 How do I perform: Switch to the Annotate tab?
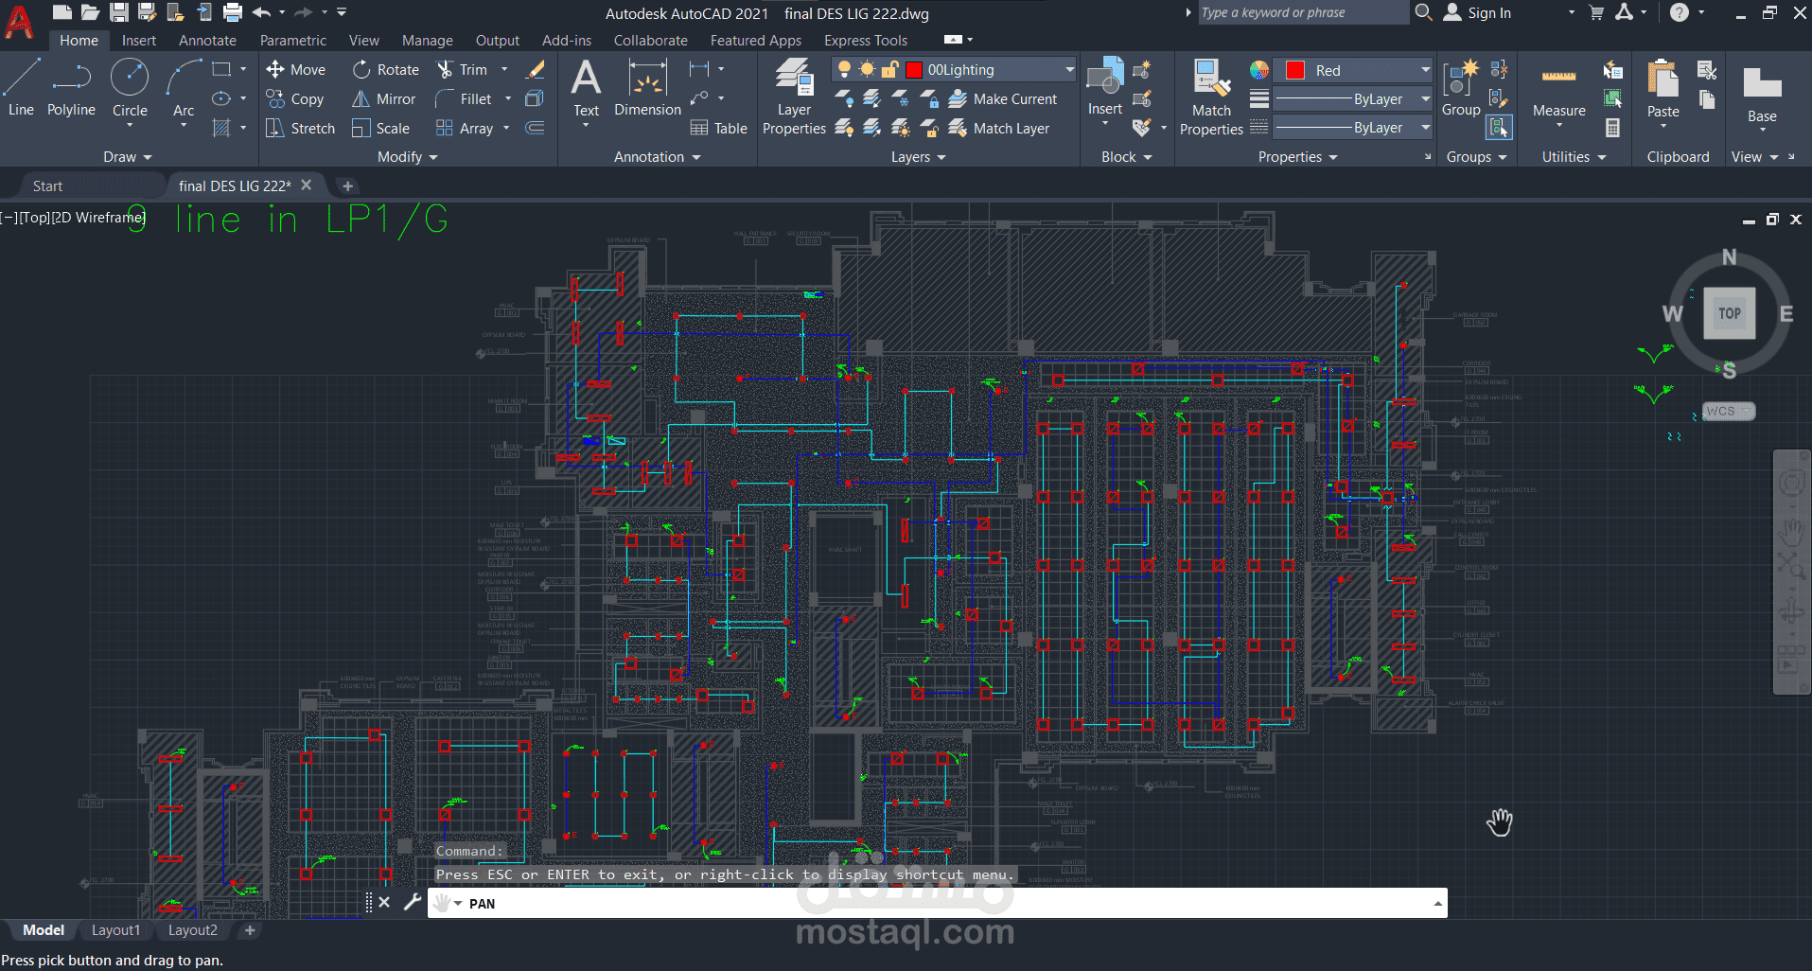(207, 40)
